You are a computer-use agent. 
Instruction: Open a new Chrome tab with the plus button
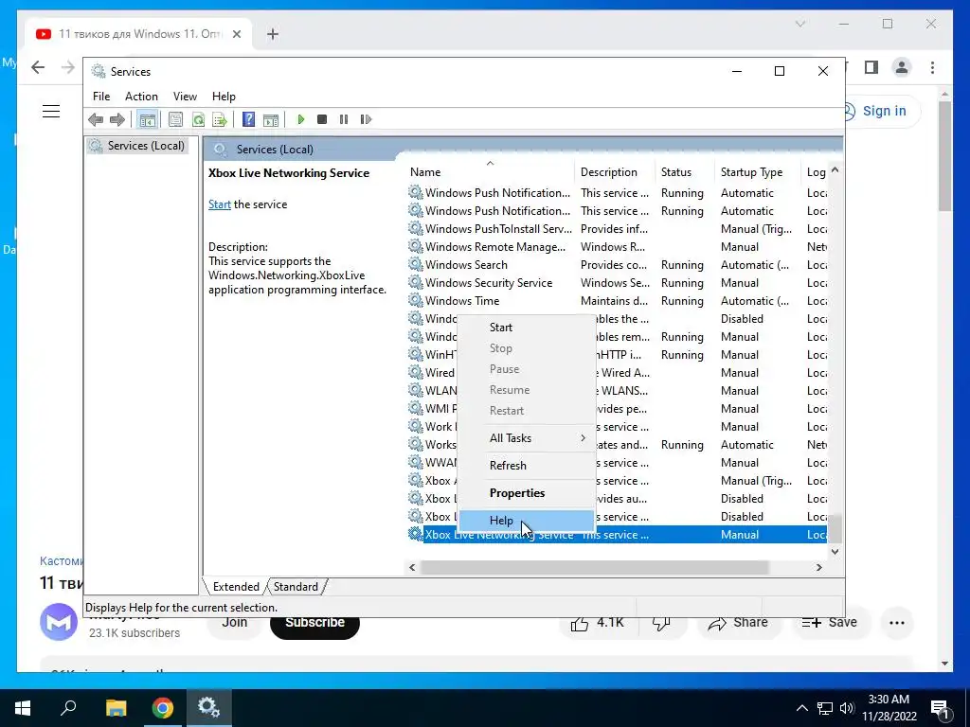pos(273,34)
